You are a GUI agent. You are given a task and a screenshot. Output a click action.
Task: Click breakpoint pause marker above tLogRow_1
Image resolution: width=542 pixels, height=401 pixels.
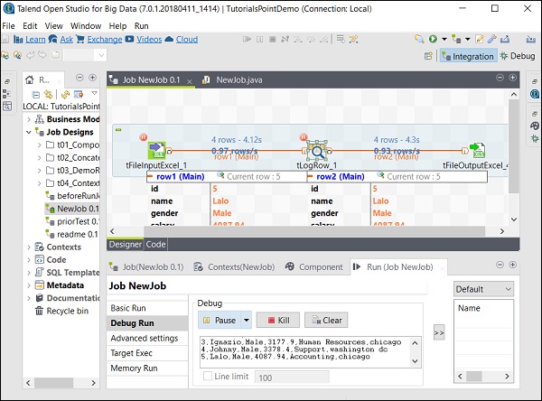[x=304, y=137]
